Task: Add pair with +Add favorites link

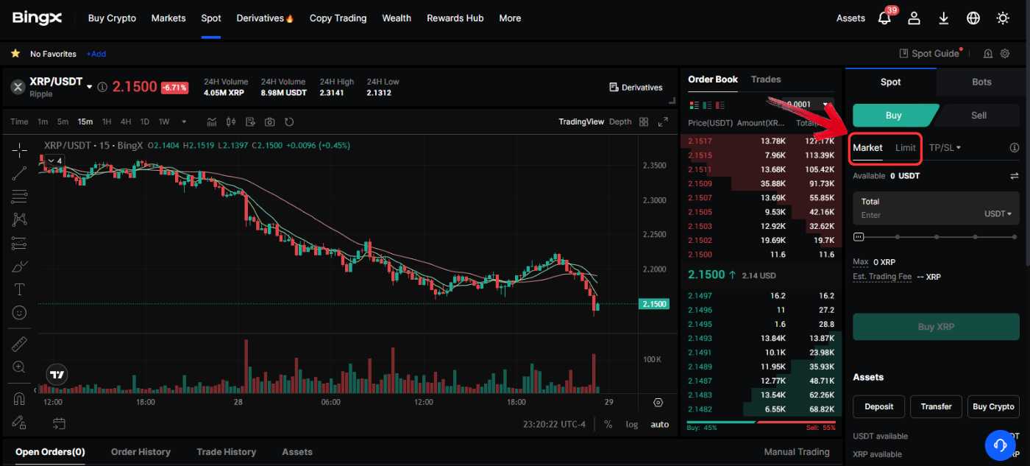Action: point(96,54)
